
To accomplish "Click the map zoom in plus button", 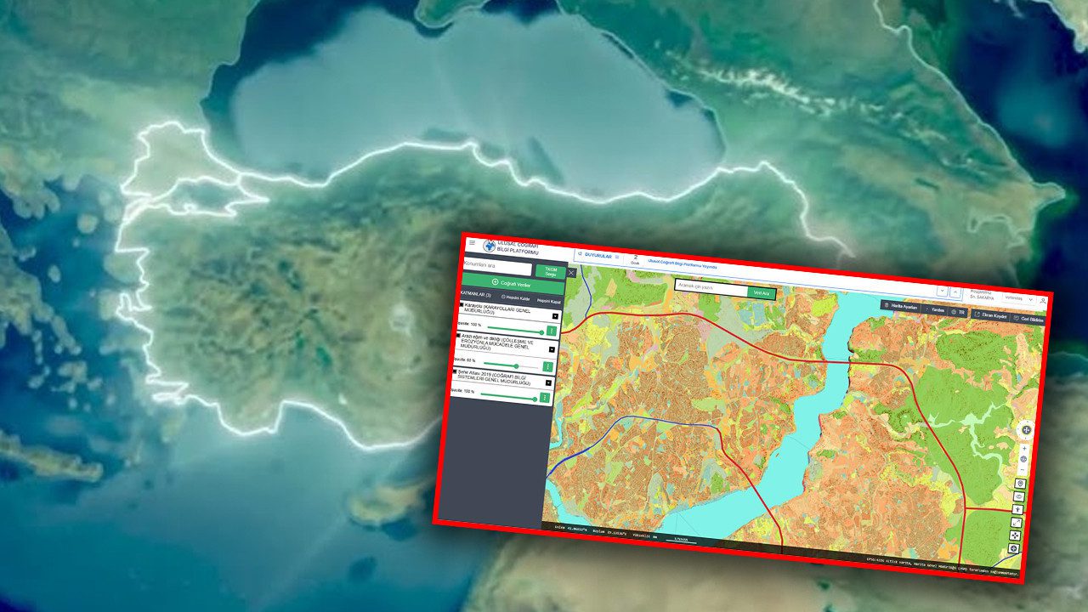I will [x=1025, y=448].
